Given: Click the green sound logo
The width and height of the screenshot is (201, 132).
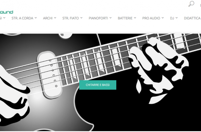Looking at the screenshot, I should (x=6, y=12).
